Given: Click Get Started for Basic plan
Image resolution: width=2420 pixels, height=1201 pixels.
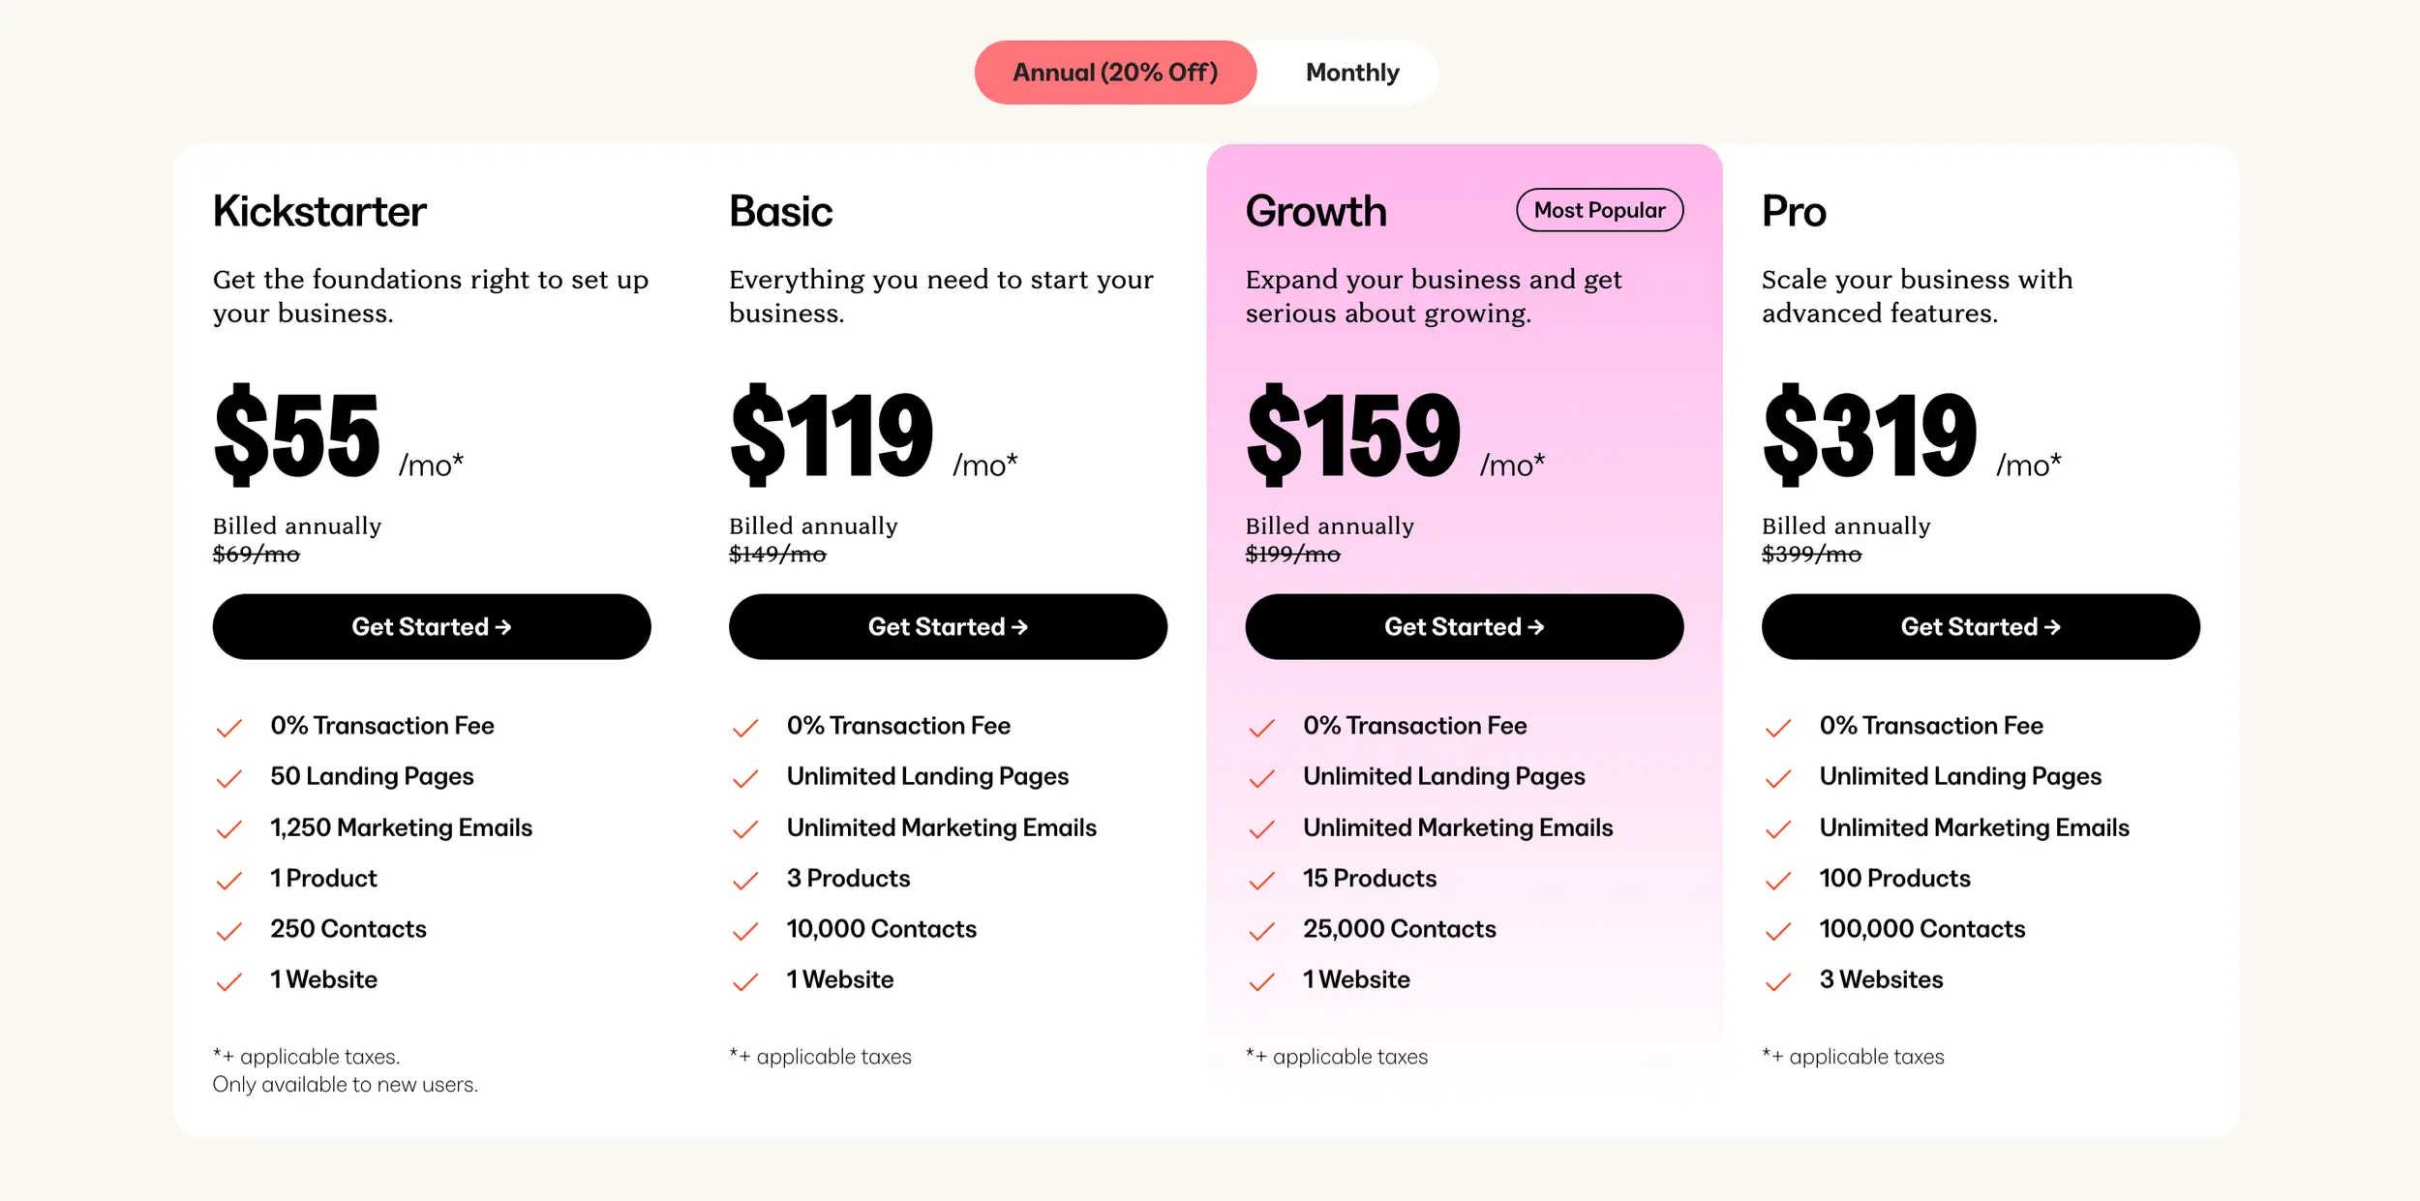Looking at the screenshot, I should click(948, 627).
